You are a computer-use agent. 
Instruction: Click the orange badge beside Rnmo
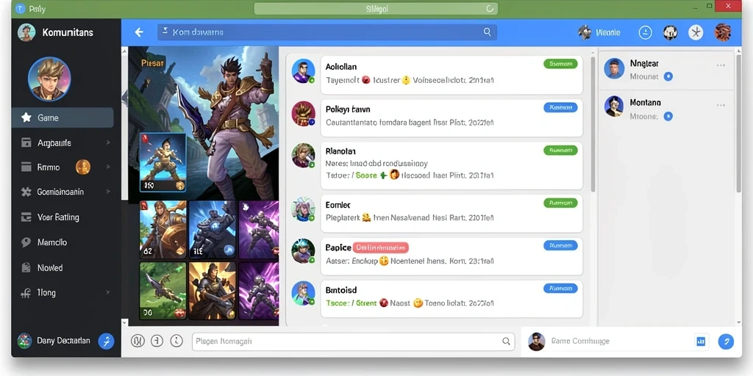[83, 167]
